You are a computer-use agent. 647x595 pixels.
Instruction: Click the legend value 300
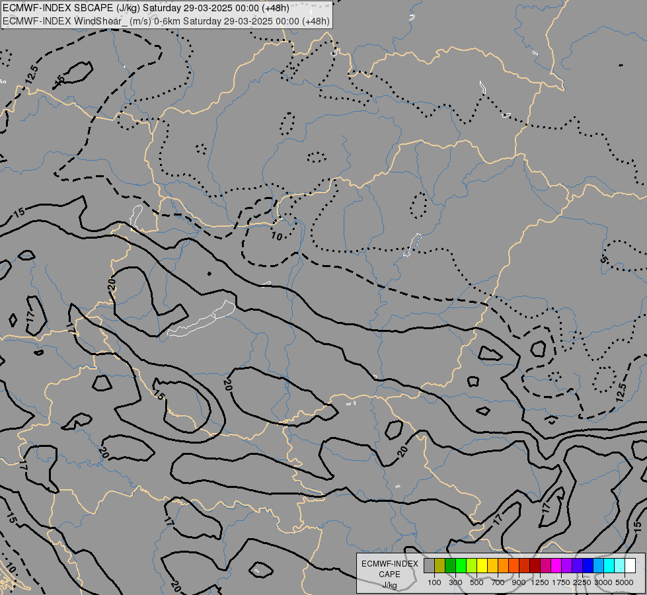[x=455, y=582]
